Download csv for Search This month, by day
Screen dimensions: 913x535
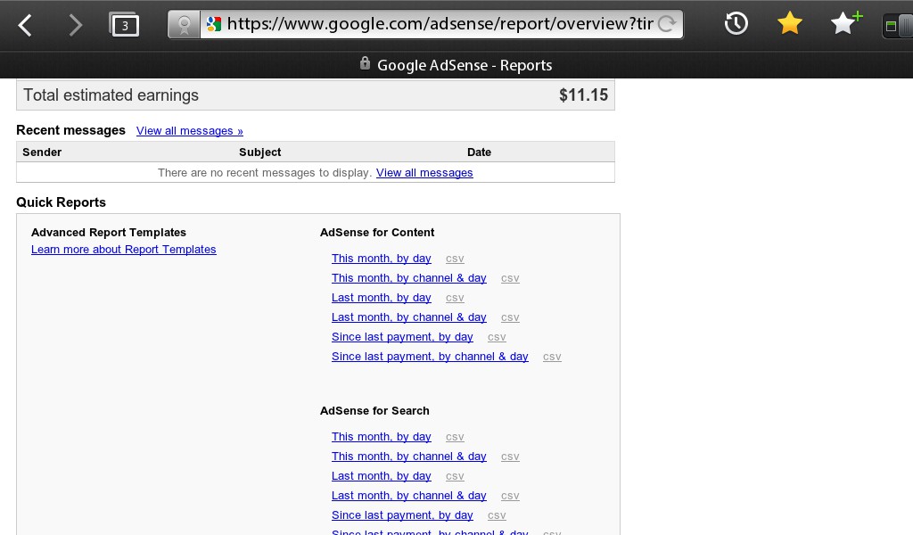(x=455, y=437)
